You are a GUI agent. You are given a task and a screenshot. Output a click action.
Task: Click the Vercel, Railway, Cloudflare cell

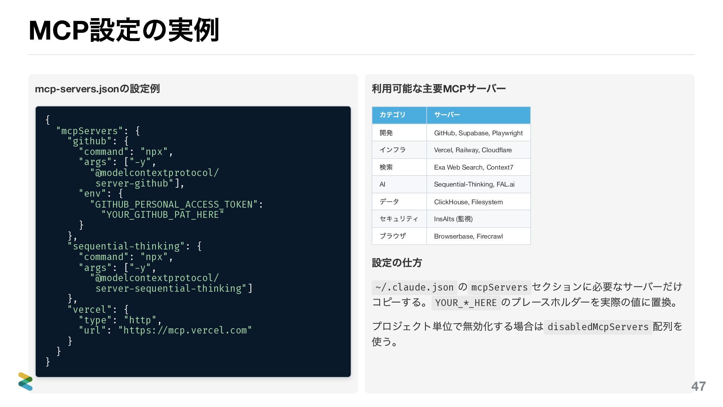point(473,150)
